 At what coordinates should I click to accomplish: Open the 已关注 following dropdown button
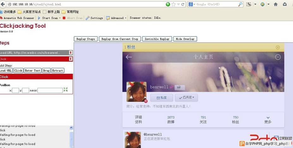click(186, 98)
